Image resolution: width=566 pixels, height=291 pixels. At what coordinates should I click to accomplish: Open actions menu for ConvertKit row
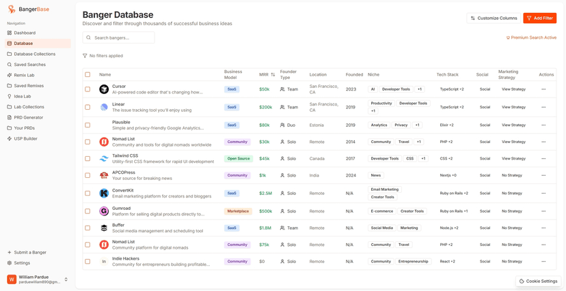point(543,193)
